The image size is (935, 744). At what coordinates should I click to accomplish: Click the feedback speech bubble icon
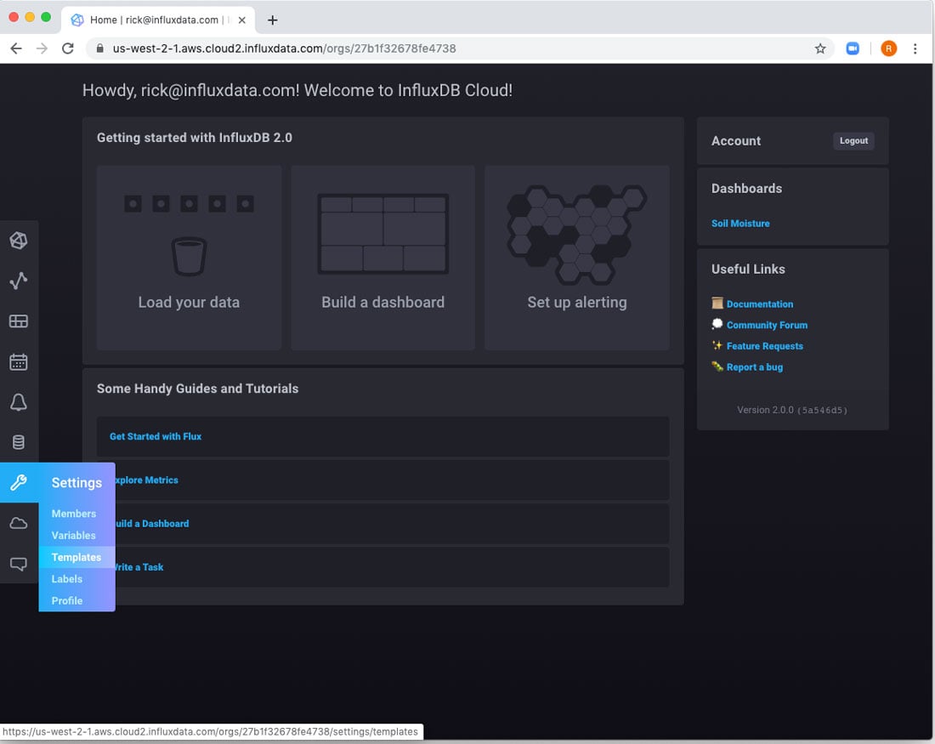point(19,564)
